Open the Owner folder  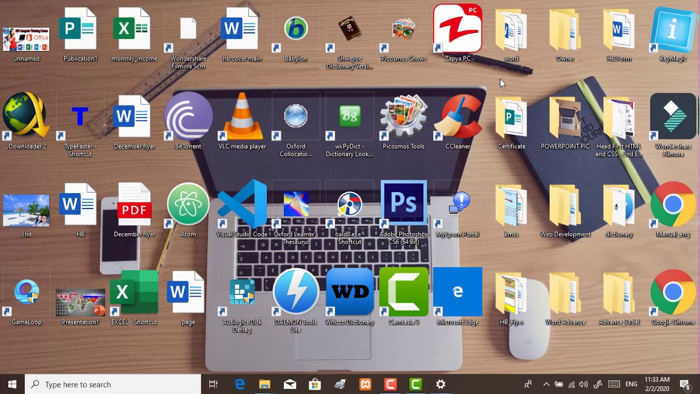point(565,30)
